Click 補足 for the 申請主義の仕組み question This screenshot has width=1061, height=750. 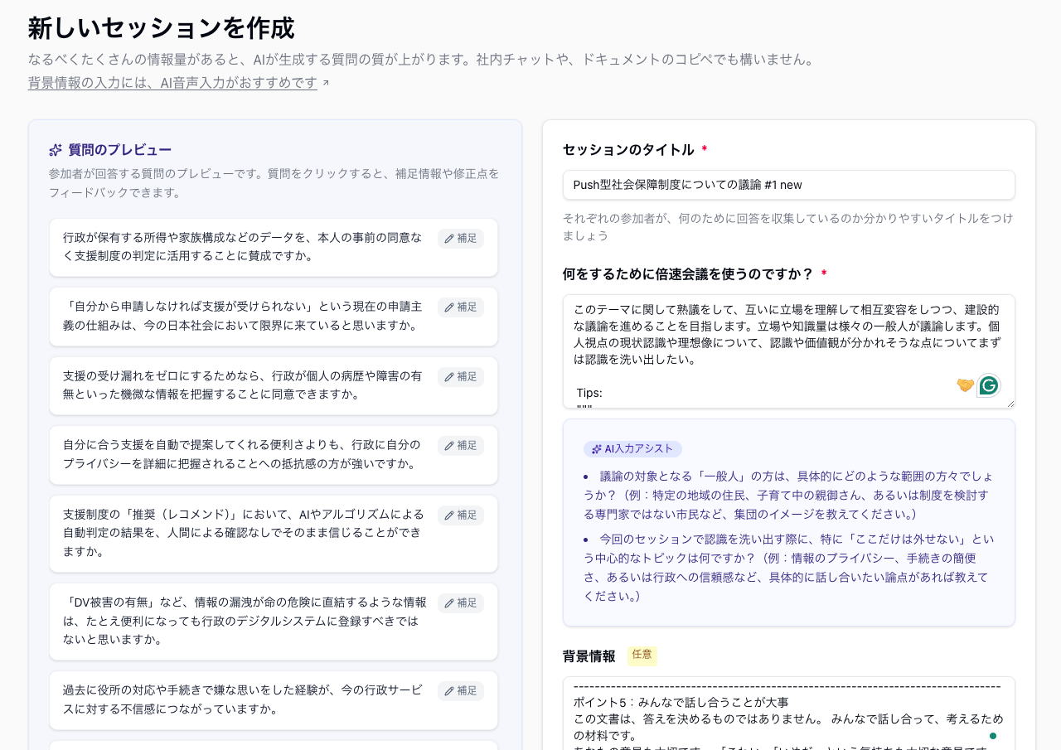pyautogui.click(x=461, y=307)
